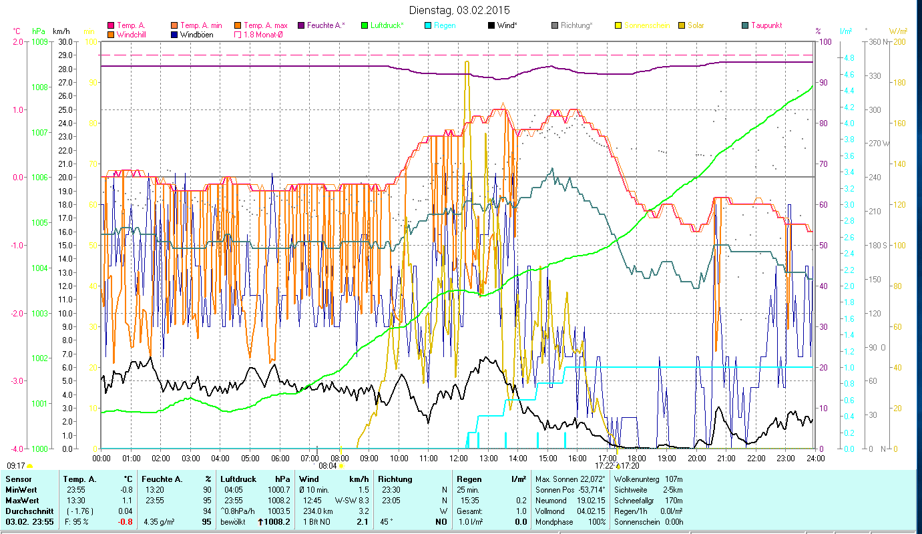This screenshot has width=922, height=534.
Task: Click the Temp. A. max legend swatch
Action: [238, 25]
